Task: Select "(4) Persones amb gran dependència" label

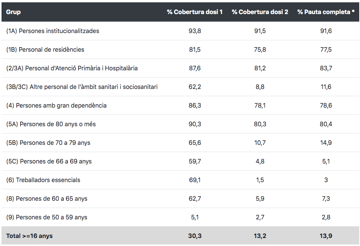Action: 56,105
